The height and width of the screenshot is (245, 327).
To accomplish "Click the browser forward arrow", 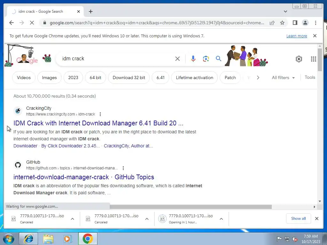I will [22, 23].
